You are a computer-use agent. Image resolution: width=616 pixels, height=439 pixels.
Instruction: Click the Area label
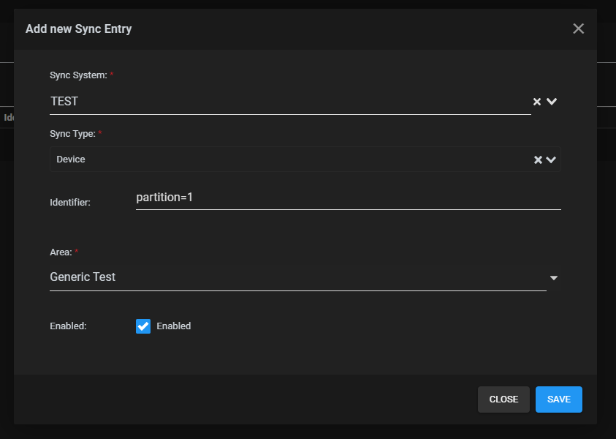tap(61, 252)
